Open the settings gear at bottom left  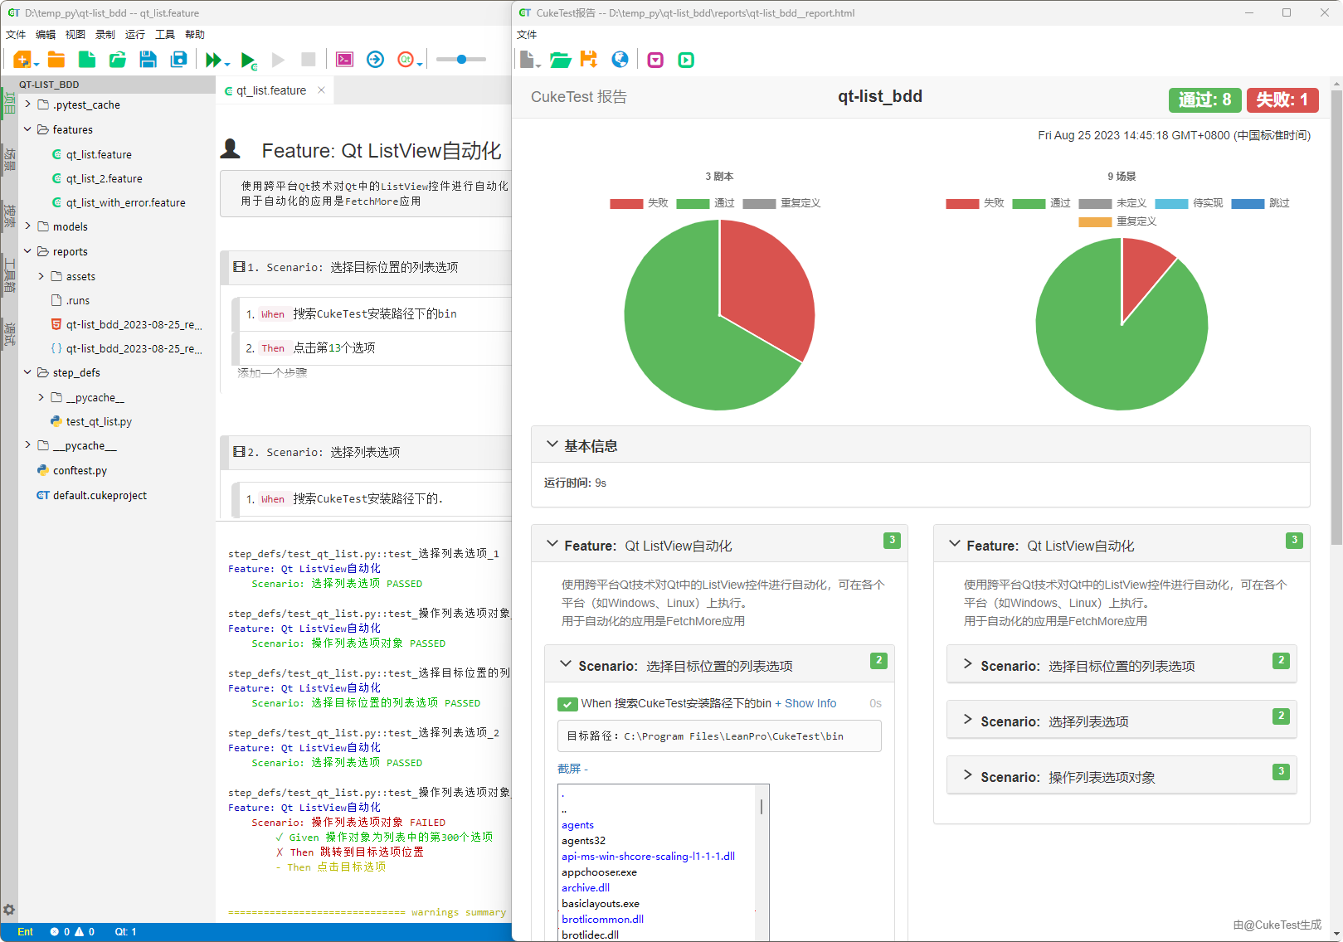[x=9, y=910]
